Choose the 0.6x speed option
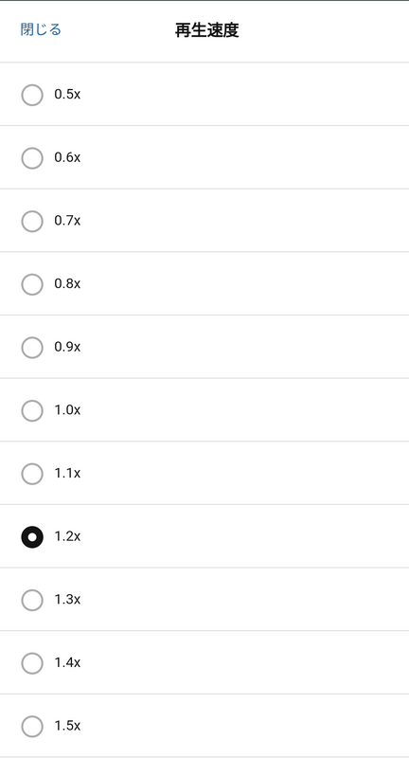The height and width of the screenshot is (758, 409). point(32,157)
